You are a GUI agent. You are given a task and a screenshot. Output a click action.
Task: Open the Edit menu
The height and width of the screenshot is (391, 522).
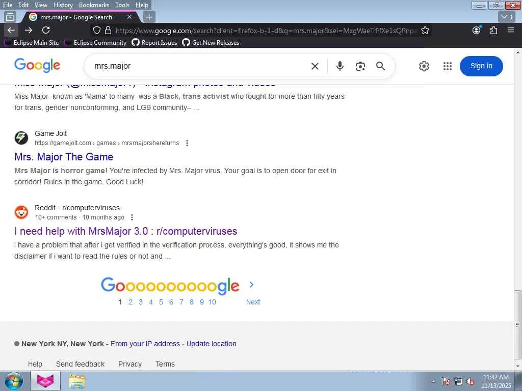click(x=23, y=5)
